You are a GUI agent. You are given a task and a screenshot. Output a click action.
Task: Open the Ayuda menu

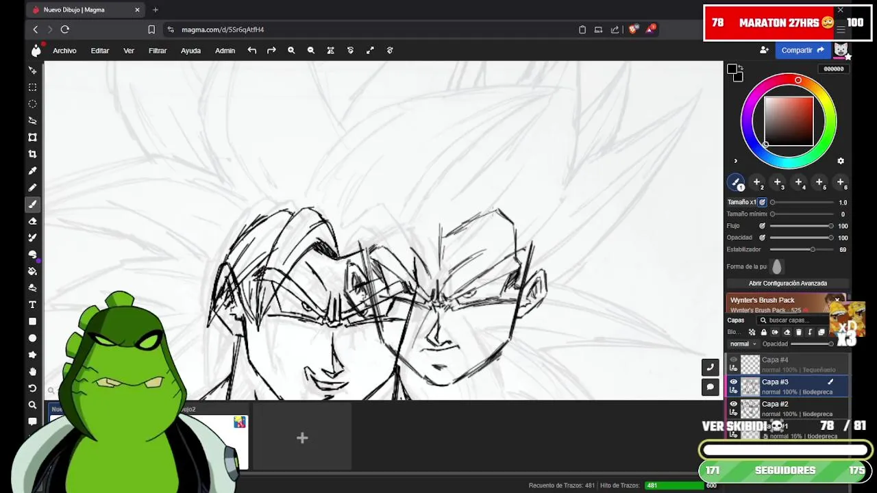click(x=190, y=51)
